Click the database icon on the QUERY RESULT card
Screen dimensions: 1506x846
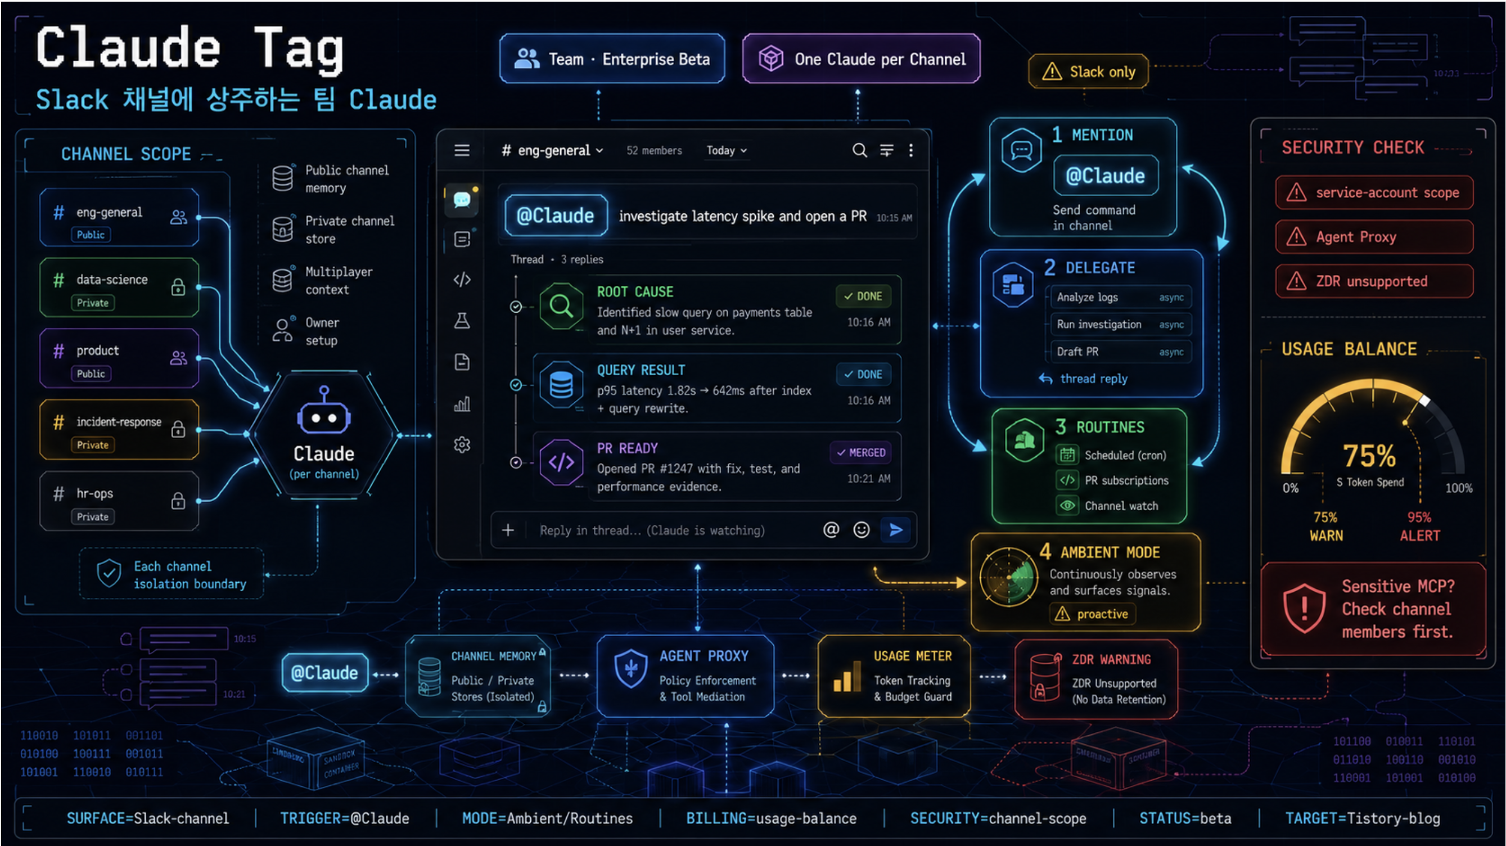click(x=561, y=385)
